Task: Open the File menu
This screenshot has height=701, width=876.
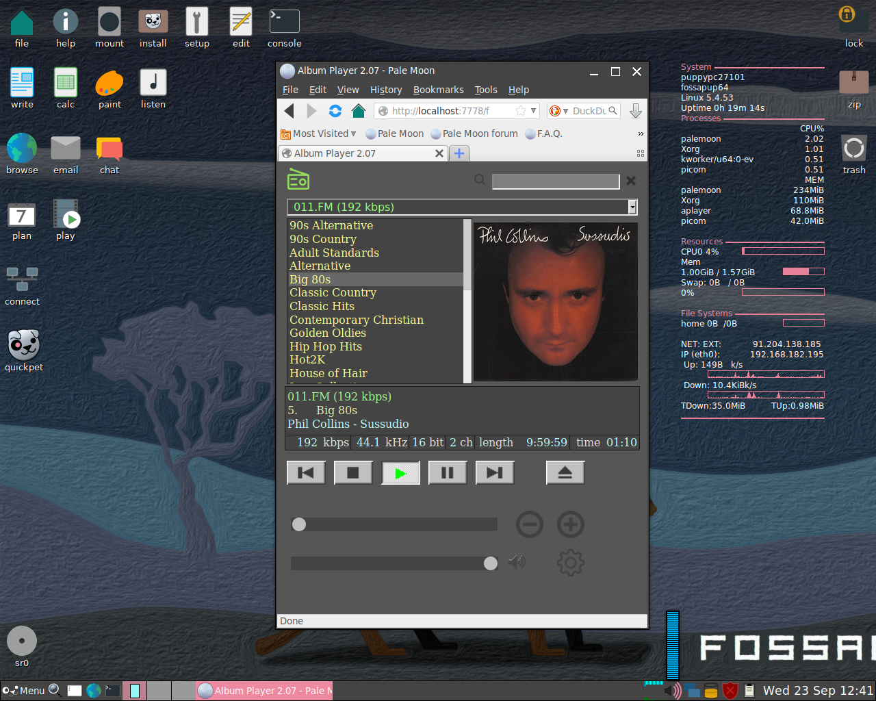Action: (x=290, y=90)
